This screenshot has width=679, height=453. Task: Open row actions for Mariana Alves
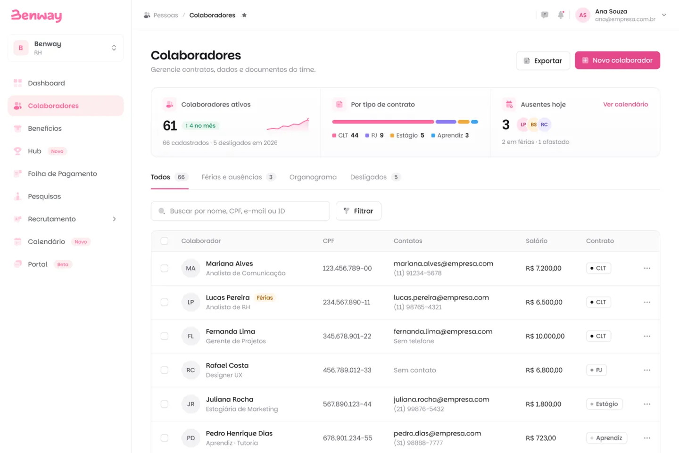point(647,268)
